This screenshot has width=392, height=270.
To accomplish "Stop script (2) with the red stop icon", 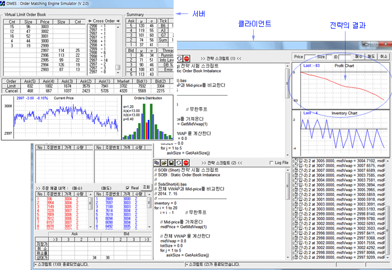I will tap(186, 163).
